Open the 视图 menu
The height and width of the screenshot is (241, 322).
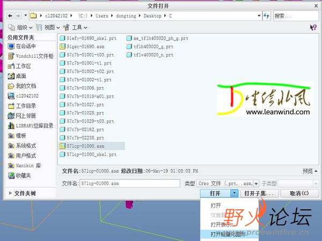point(48,27)
